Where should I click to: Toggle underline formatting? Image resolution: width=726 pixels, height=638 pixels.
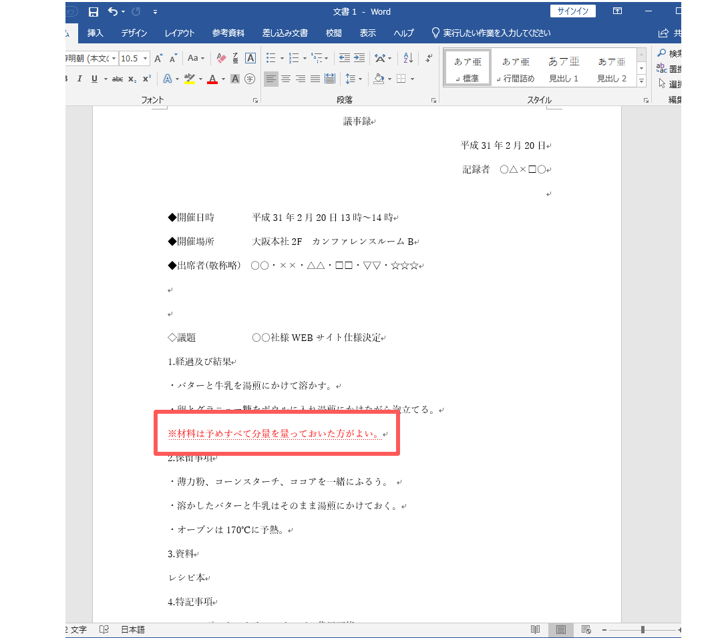coord(94,79)
